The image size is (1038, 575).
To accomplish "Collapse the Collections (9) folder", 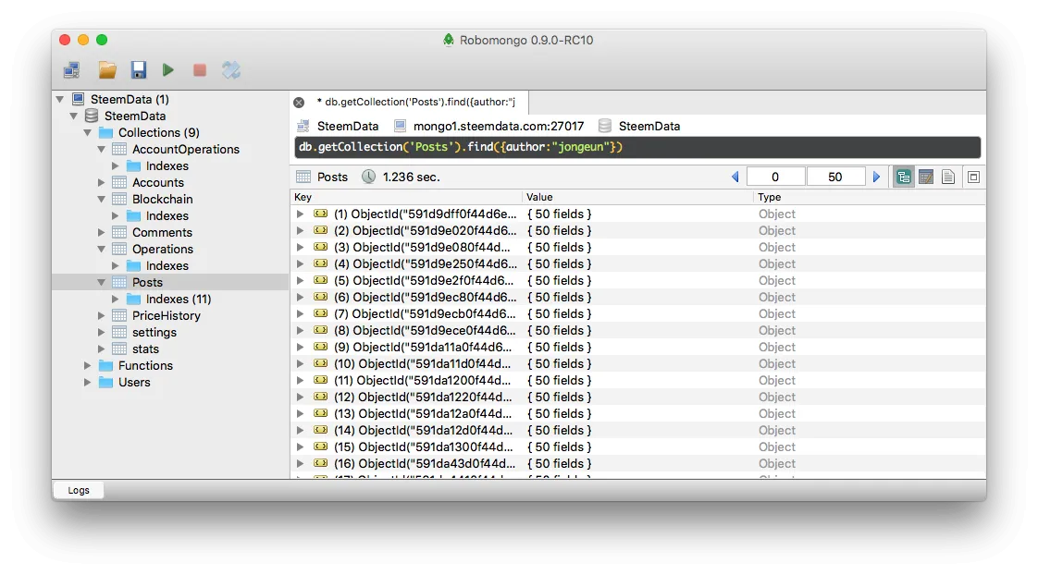I will point(87,132).
